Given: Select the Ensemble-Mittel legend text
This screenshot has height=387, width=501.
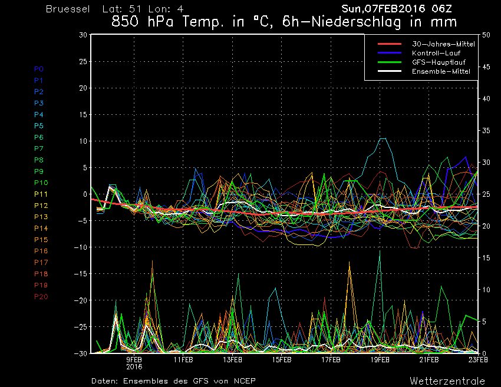Looking at the screenshot, I should point(441,71).
